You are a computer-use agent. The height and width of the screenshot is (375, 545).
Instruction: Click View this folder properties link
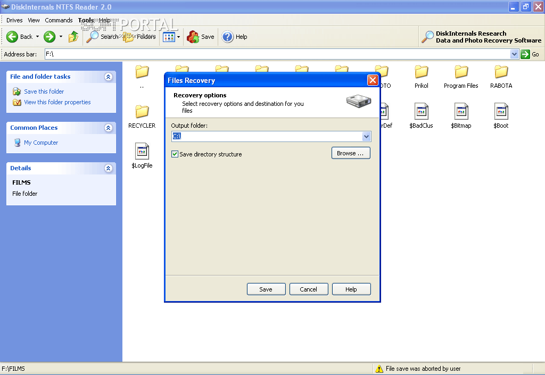tap(57, 102)
